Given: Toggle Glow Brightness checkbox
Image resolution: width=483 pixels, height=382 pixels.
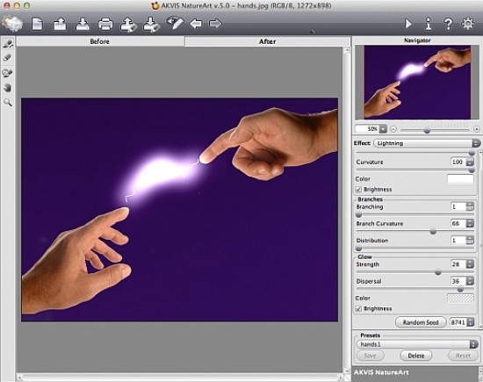Looking at the screenshot, I should click(x=358, y=308).
